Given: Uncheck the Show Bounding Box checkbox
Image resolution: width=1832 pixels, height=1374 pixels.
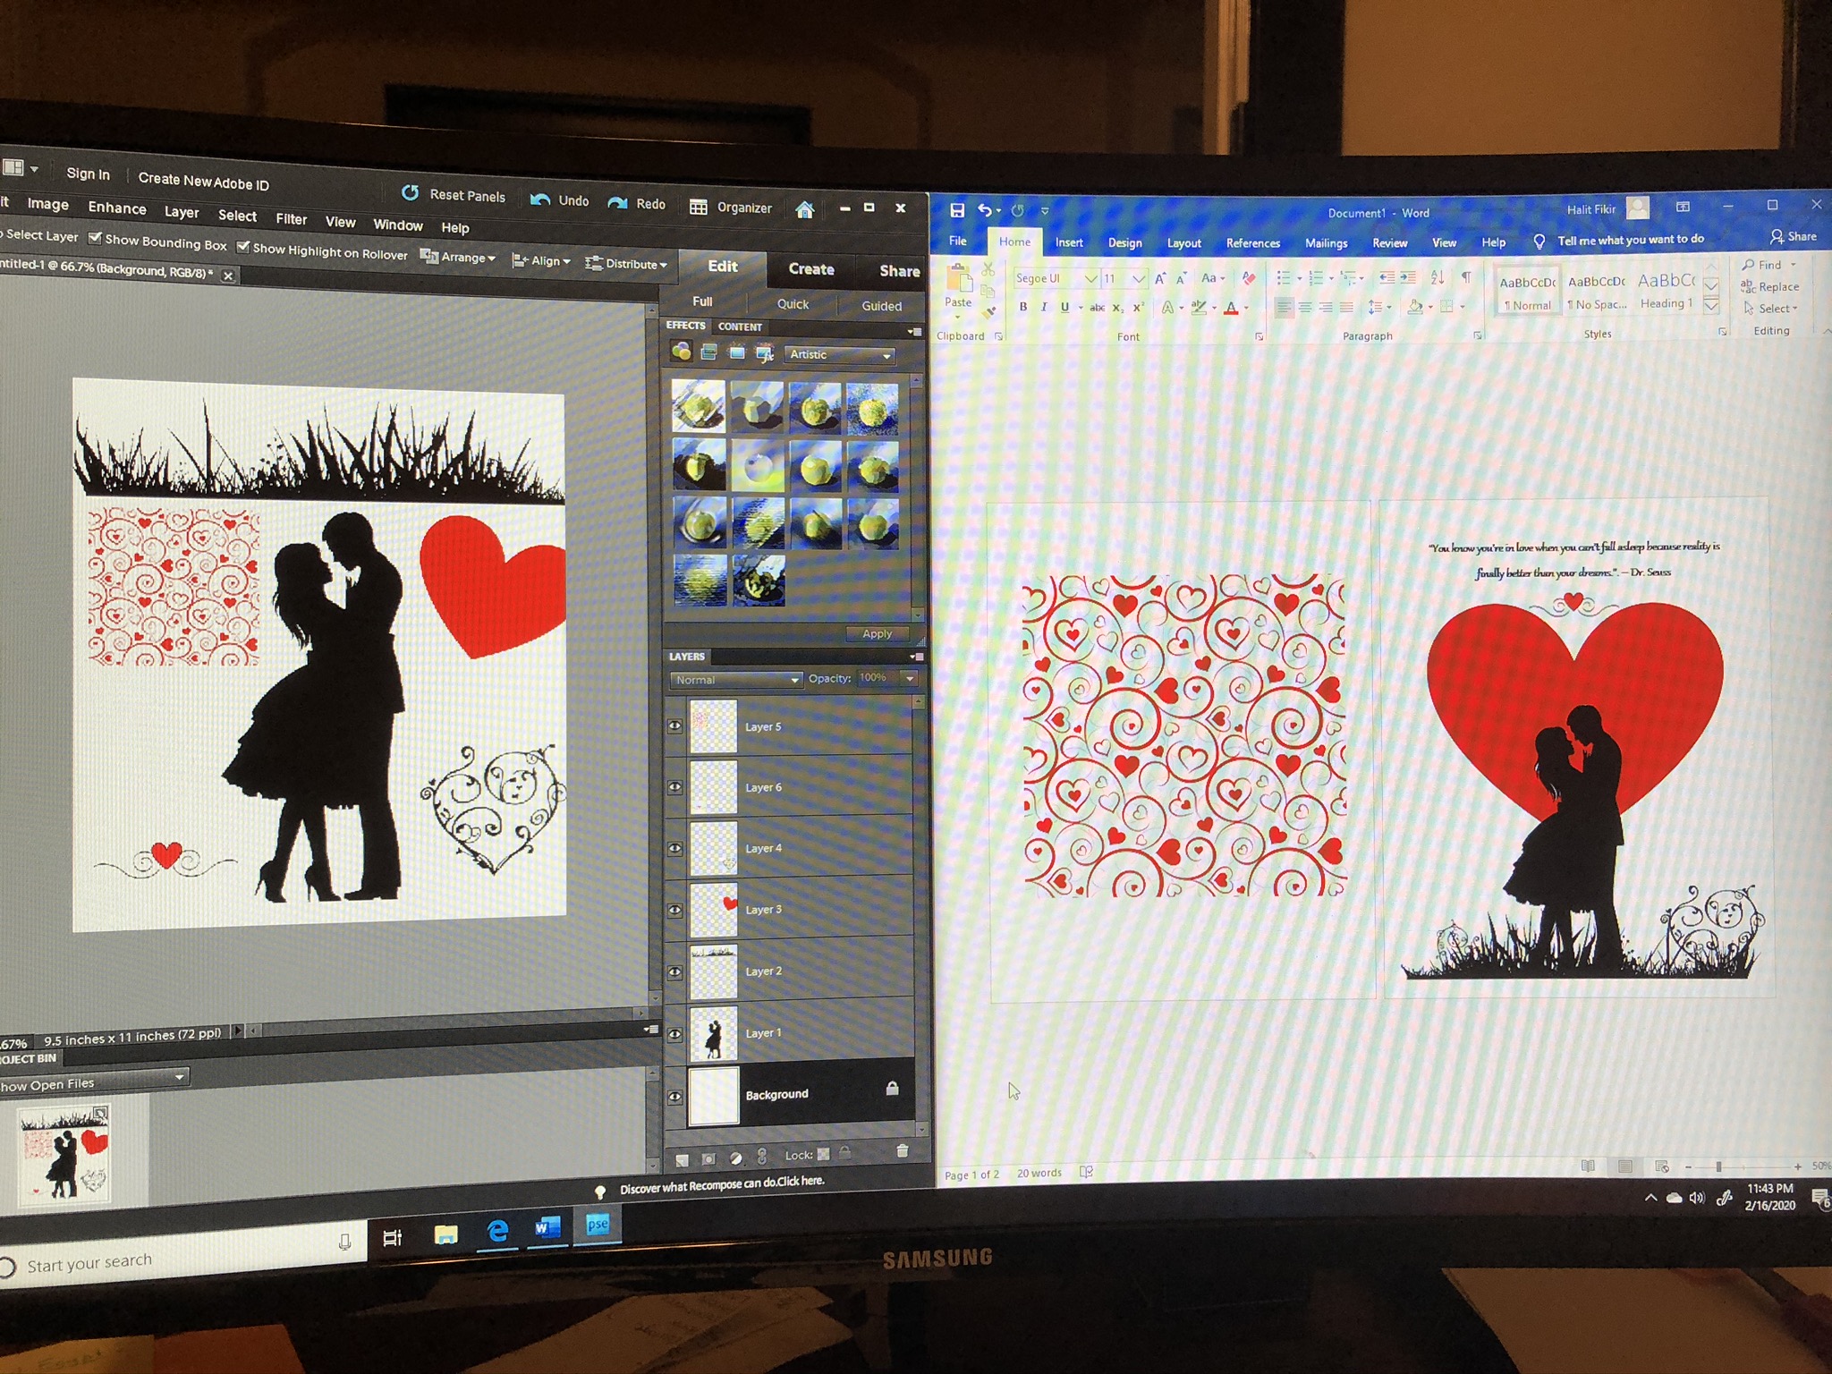Looking at the screenshot, I should [95, 238].
